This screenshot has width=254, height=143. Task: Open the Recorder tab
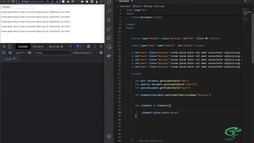coord(56,46)
